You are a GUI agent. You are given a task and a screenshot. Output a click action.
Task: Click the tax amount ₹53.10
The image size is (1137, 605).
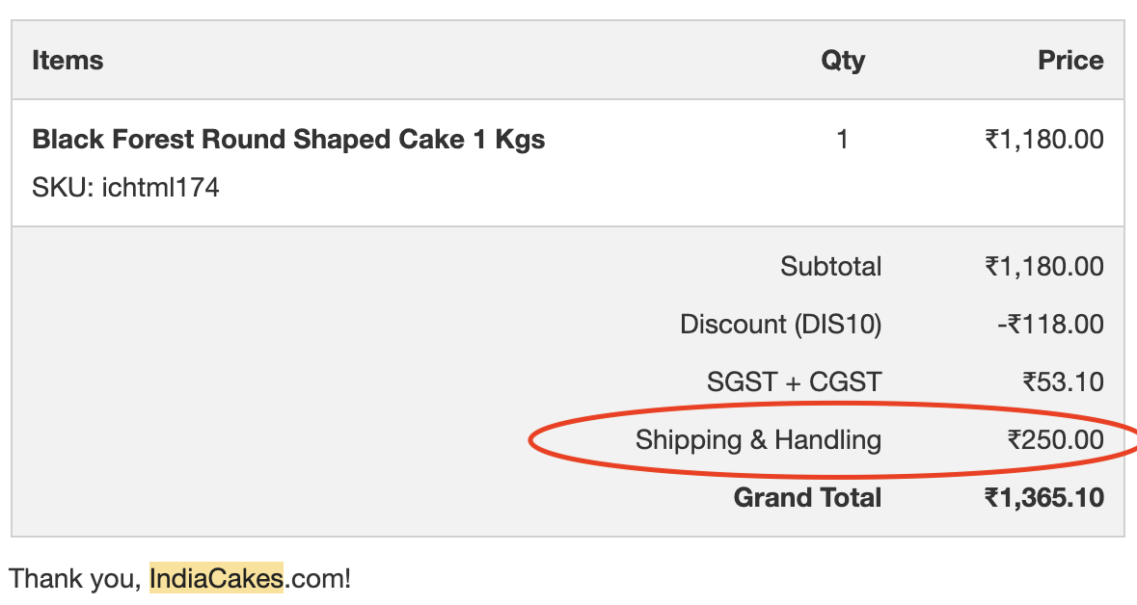point(1063,382)
